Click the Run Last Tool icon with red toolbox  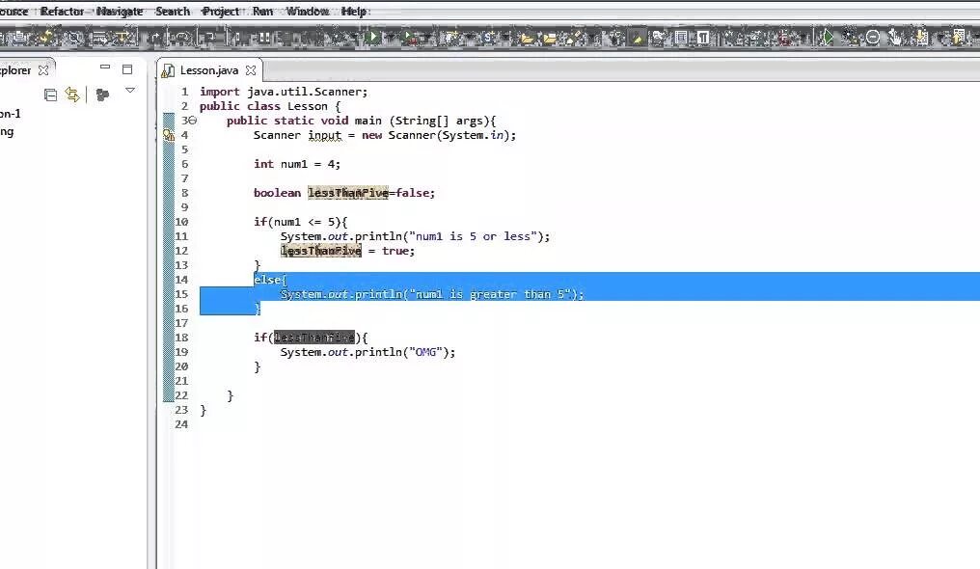point(410,38)
